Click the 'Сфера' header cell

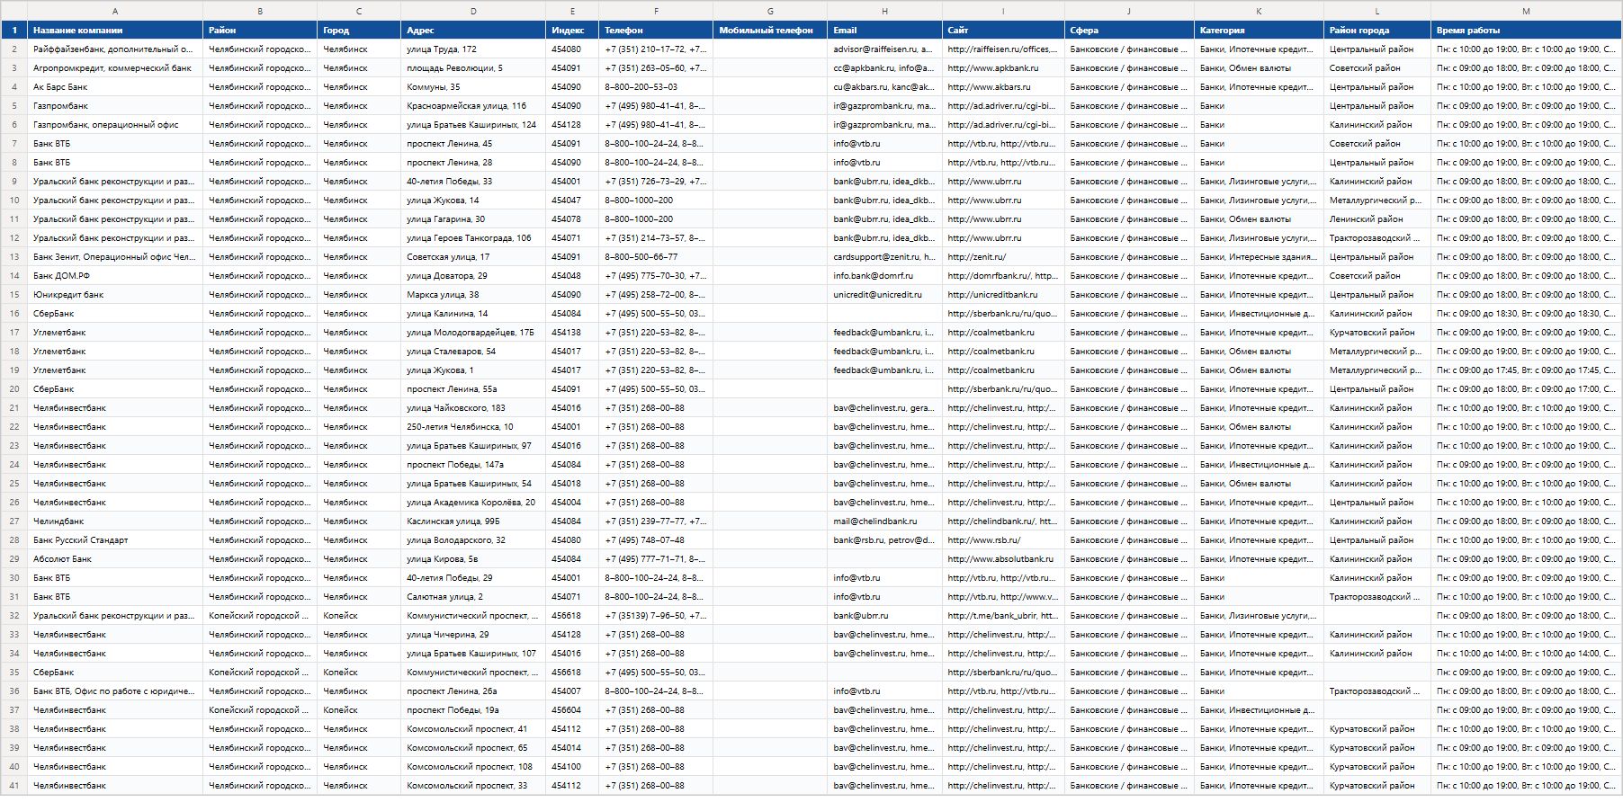1129,31
